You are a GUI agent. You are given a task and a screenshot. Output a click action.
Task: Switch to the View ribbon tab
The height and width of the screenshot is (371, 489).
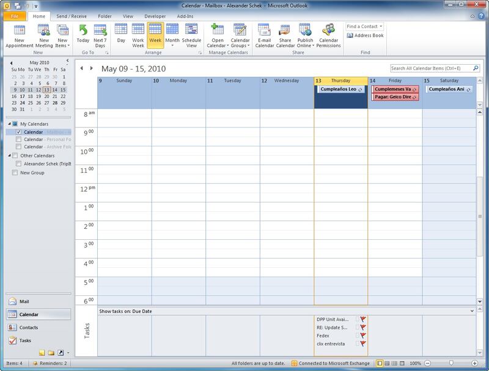[x=128, y=15]
